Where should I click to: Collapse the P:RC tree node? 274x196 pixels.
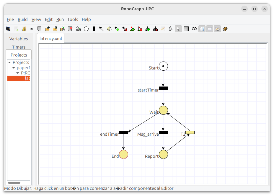click(x=18, y=73)
